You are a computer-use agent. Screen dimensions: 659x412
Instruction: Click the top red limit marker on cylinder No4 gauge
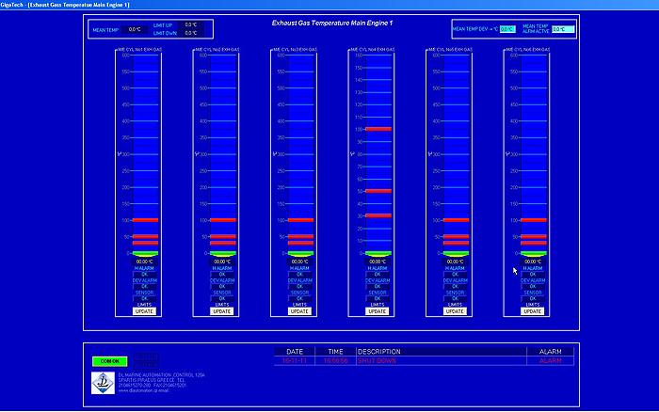pyautogui.click(x=378, y=128)
